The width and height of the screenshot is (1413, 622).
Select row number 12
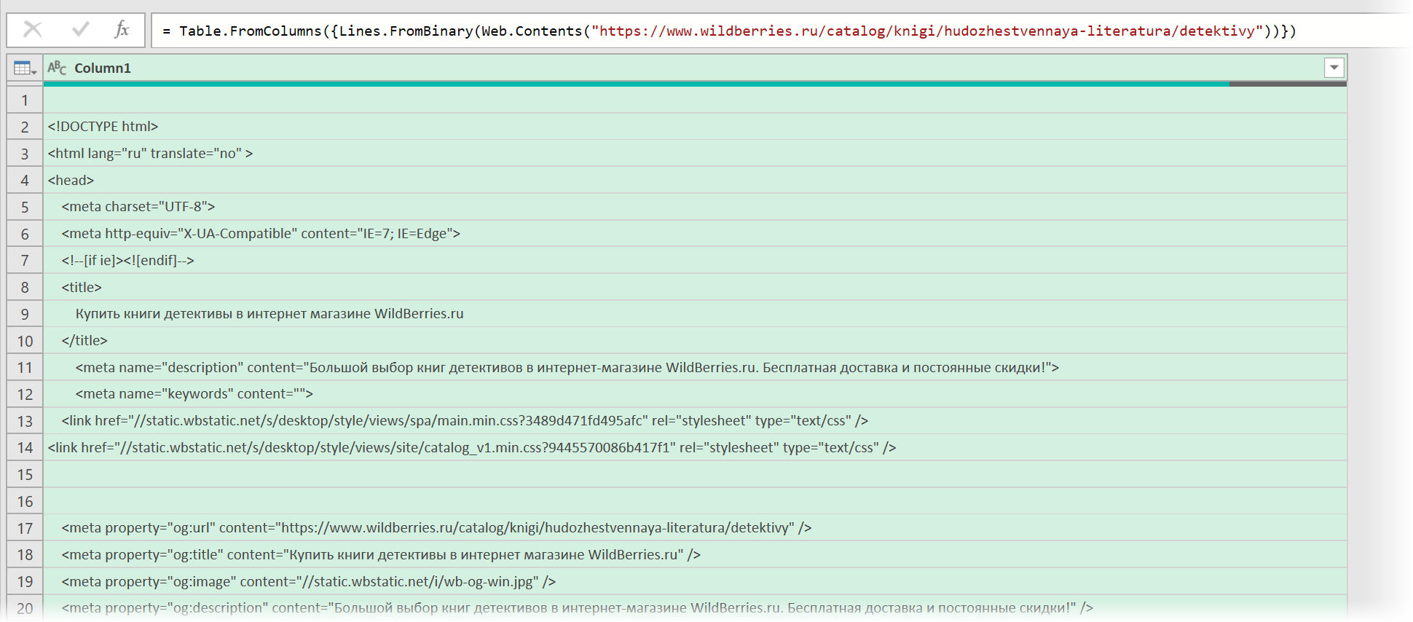(x=25, y=394)
